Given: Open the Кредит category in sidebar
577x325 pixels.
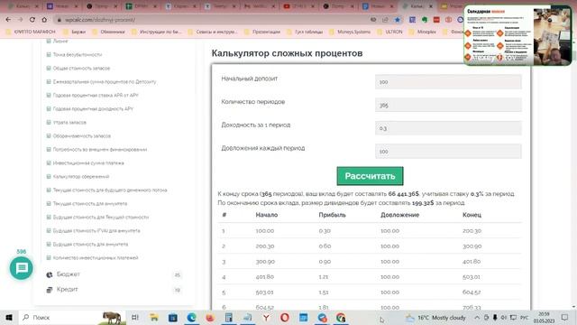Looking at the screenshot, I should [67, 289].
